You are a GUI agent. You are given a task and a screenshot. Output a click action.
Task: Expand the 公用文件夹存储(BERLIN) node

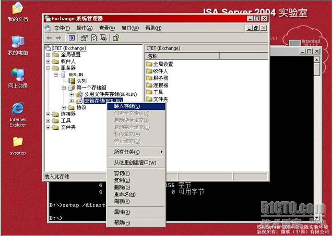[72, 94]
